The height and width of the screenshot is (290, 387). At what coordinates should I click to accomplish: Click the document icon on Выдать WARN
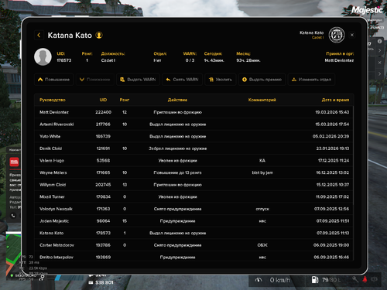pos(122,80)
